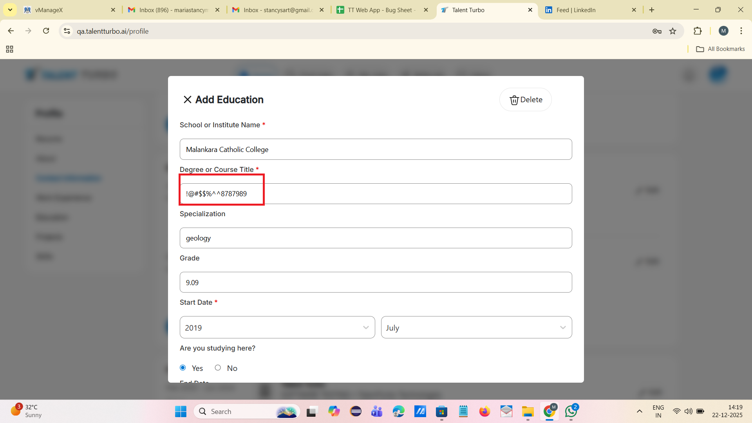View site information icon beside URL
The width and height of the screenshot is (752, 423).
coord(67,31)
